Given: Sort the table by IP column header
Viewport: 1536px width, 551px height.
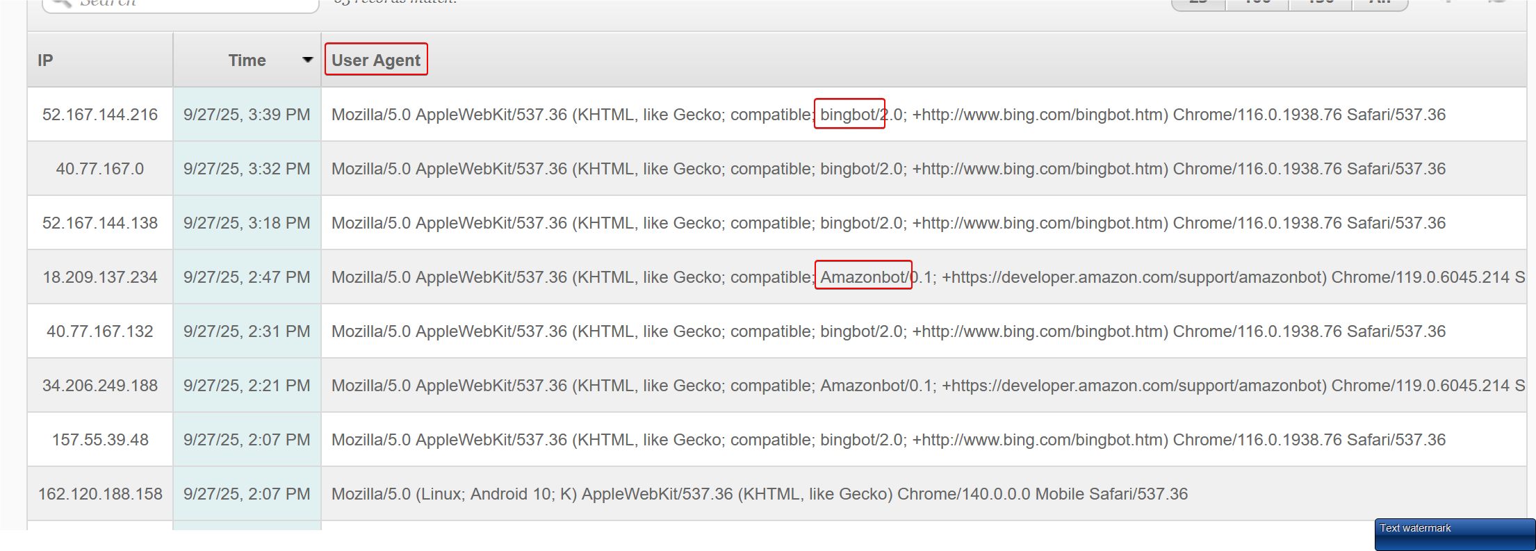Looking at the screenshot, I should tap(46, 60).
